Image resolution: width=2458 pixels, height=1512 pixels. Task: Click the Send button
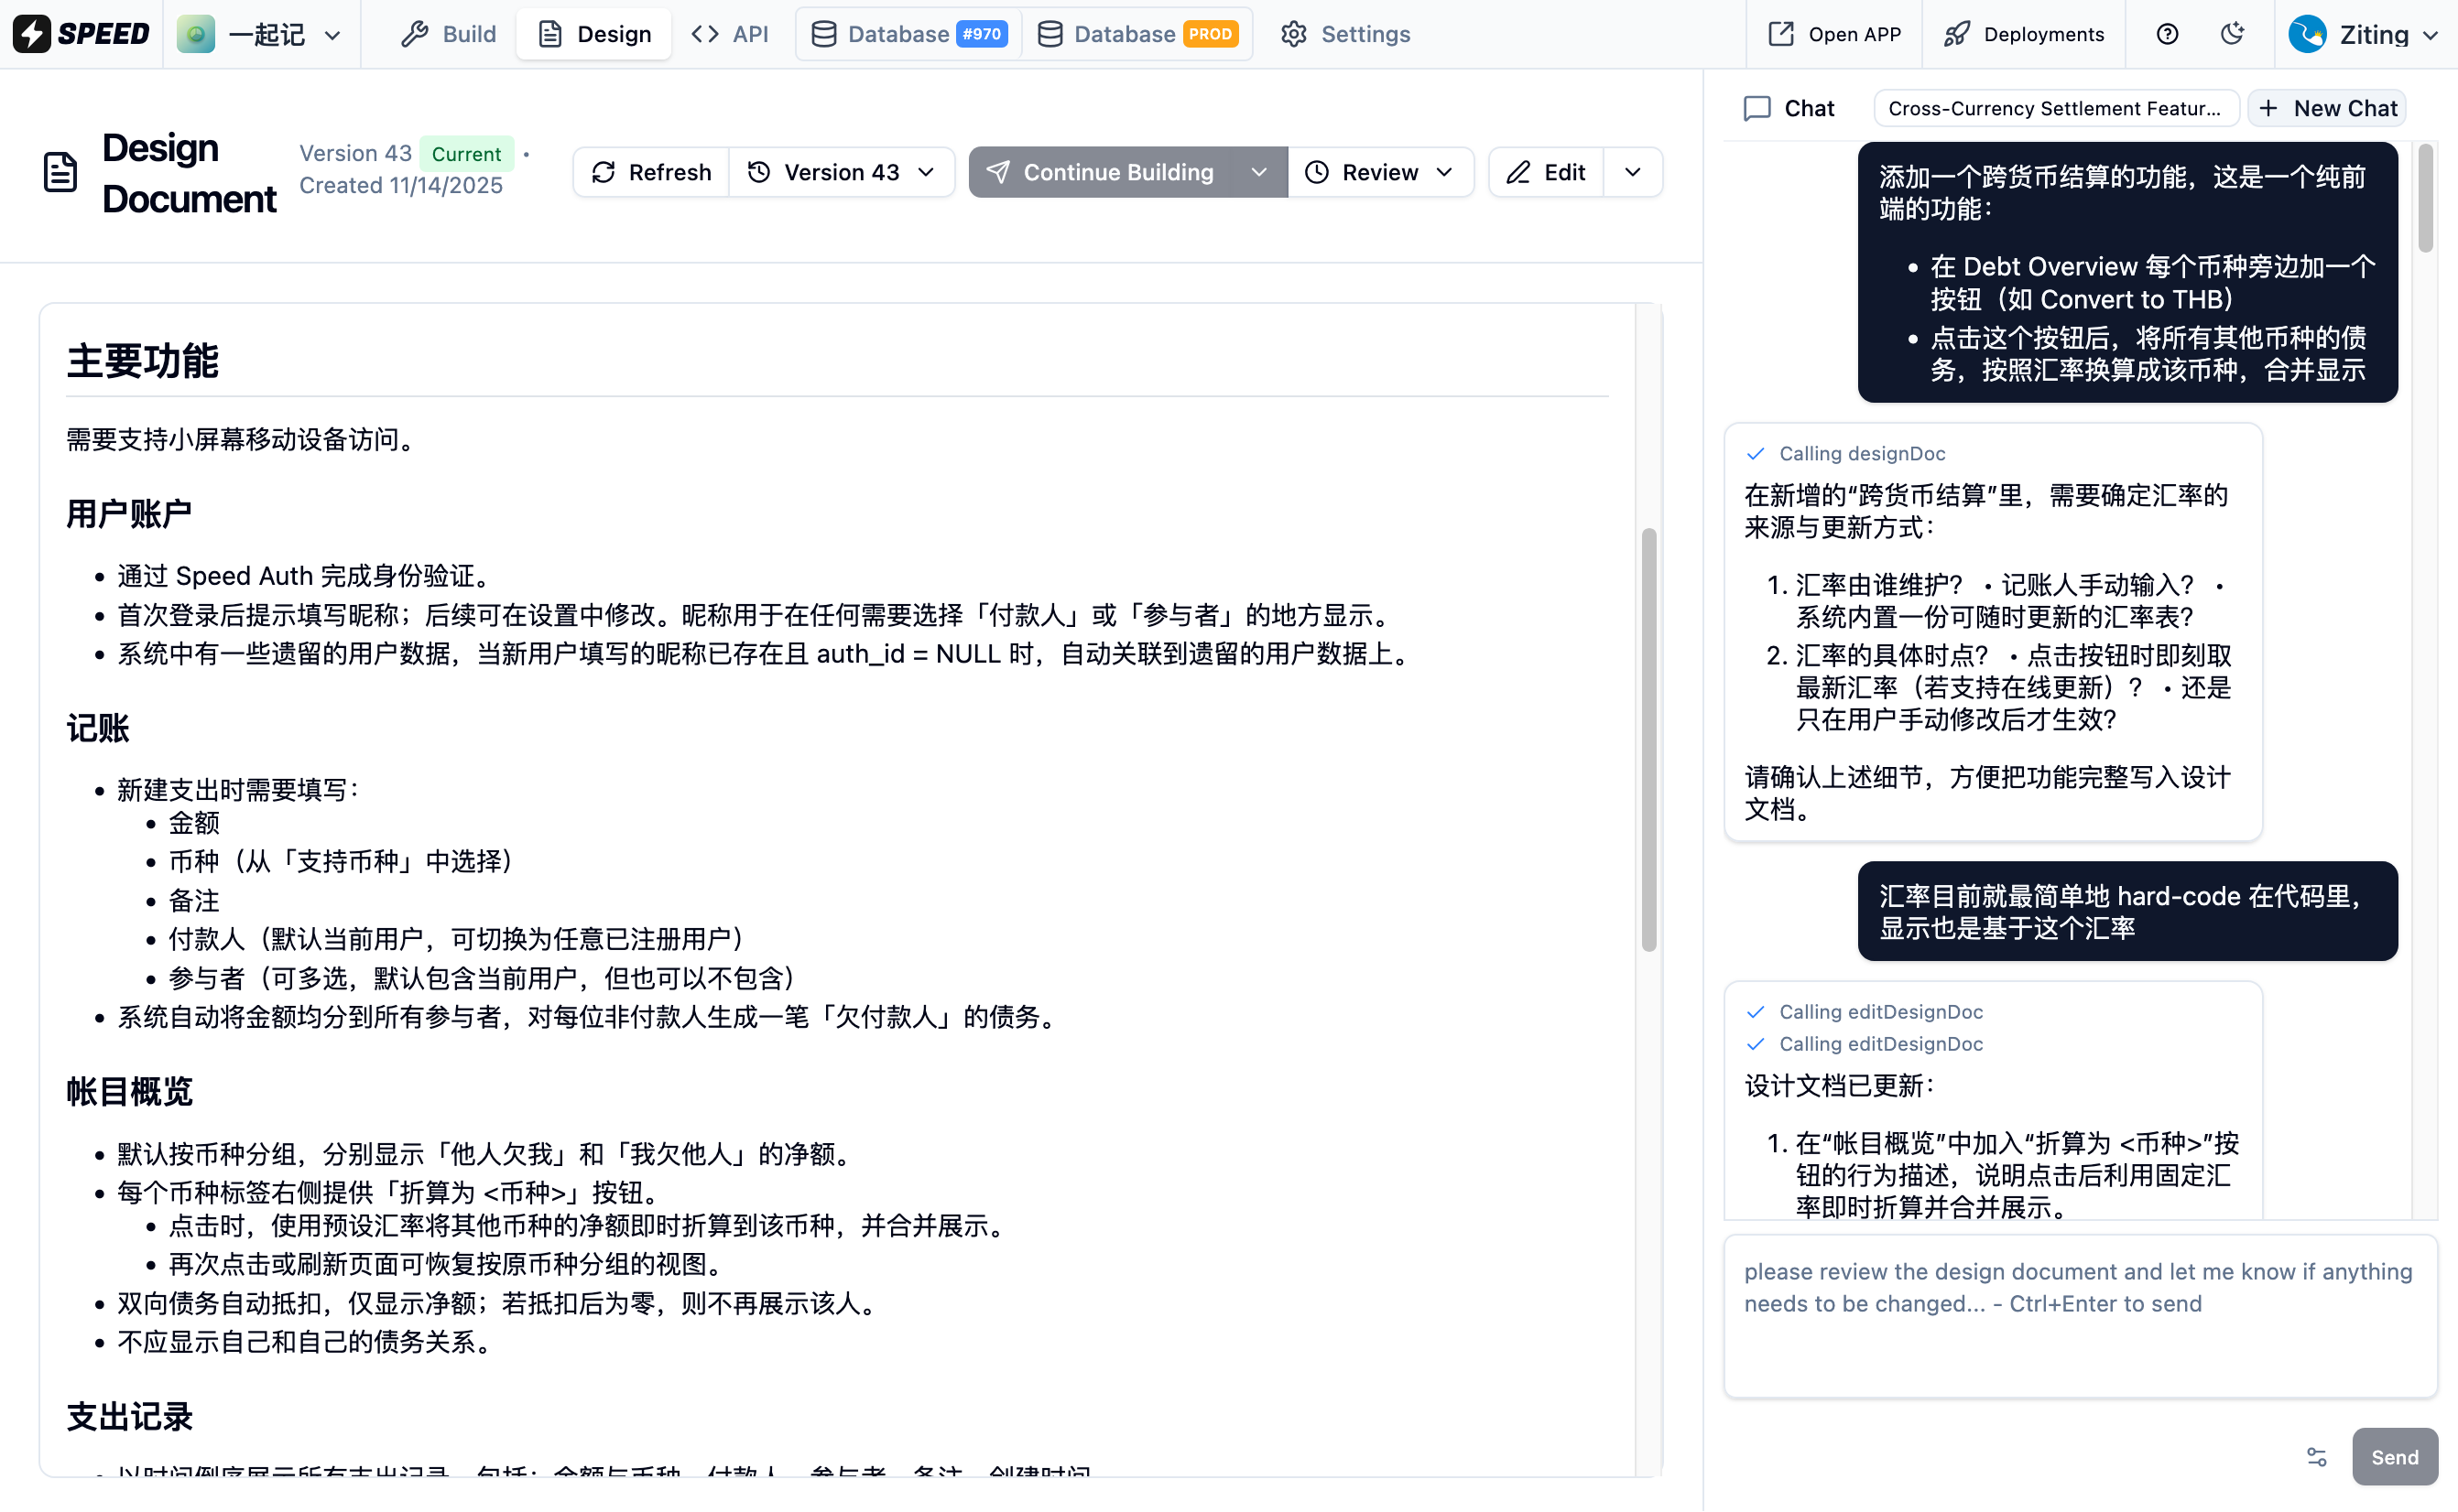click(x=2393, y=1457)
